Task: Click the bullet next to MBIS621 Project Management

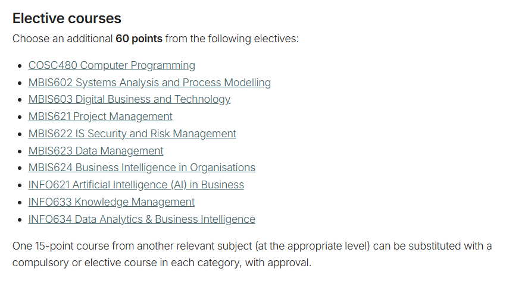Action: pos(21,117)
